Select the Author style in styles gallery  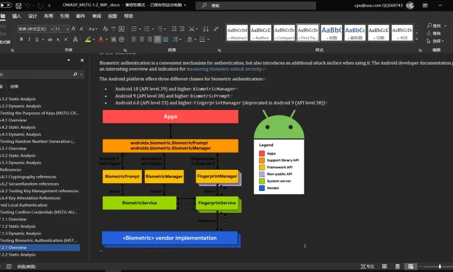pos(260,33)
